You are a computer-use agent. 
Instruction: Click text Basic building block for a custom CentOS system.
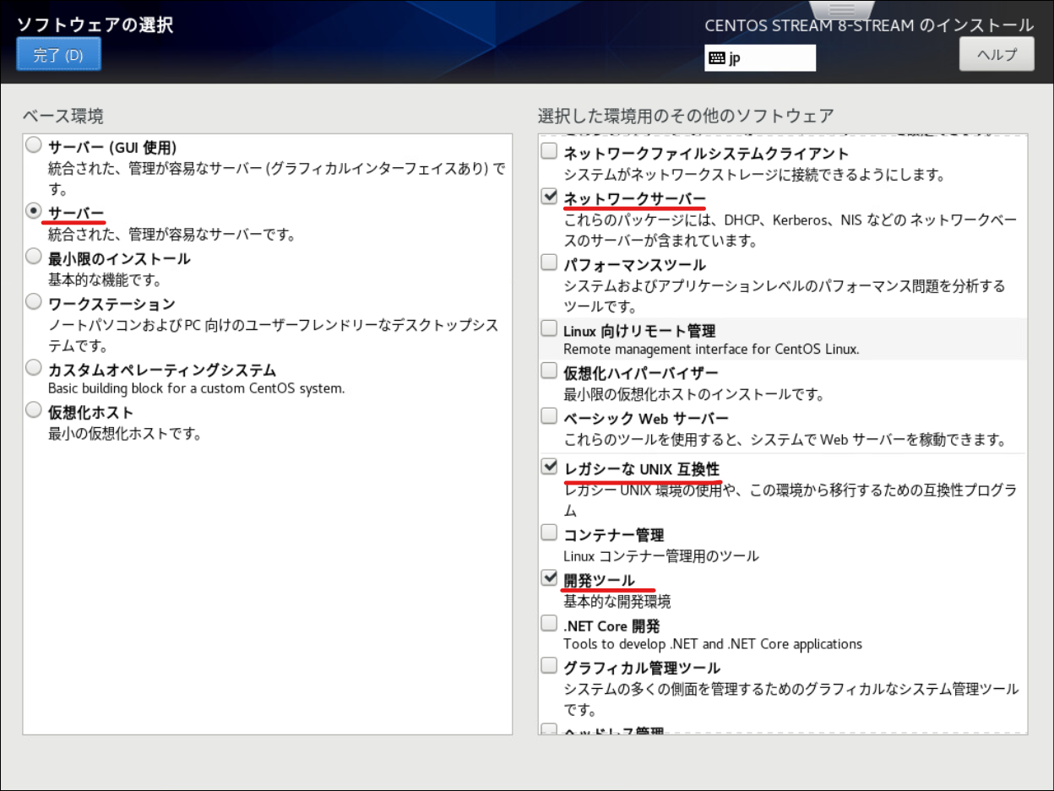point(196,389)
